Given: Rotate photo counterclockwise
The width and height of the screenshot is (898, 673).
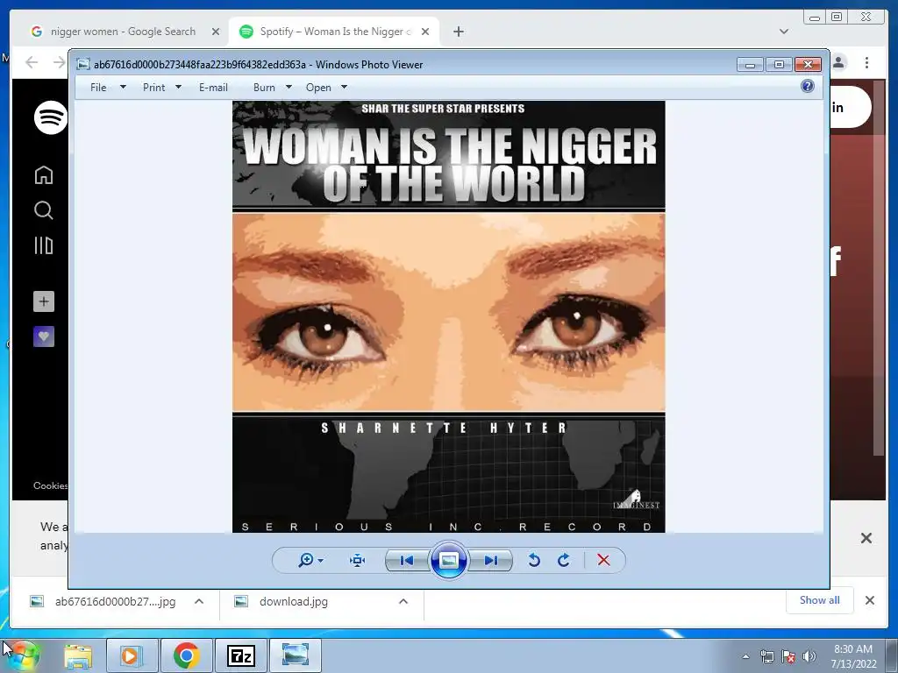Looking at the screenshot, I should [x=534, y=560].
